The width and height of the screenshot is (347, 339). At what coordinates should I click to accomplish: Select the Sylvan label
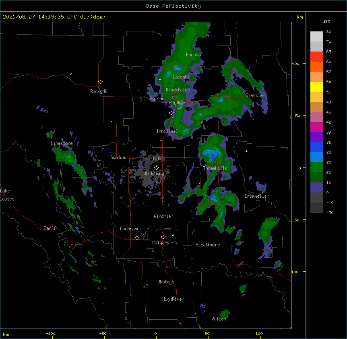point(157,99)
